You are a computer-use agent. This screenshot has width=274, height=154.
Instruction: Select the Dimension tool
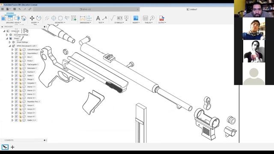[x=82, y=18]
